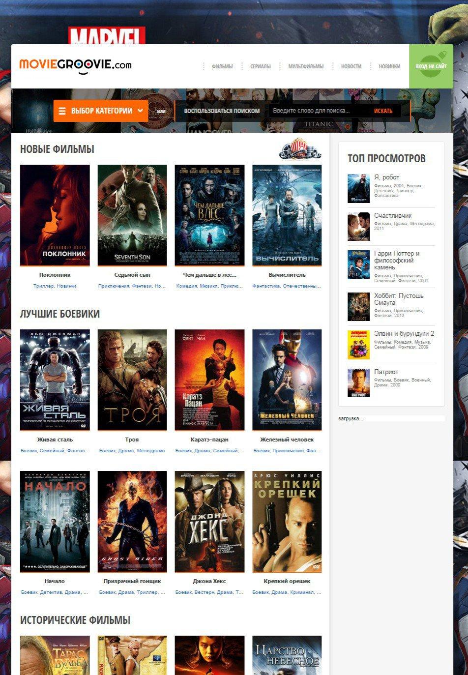Screen dimensions: 468x675
Task: Open the Патриот title in top views
Action: 386,372
